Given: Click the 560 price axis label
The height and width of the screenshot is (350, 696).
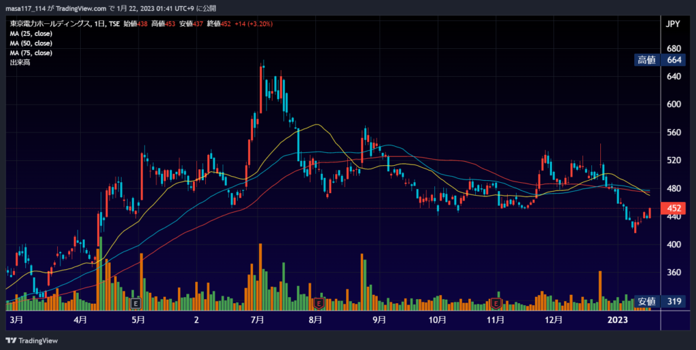Looking at the screenshot, I should pyautogui.click(x=674, y=133).
